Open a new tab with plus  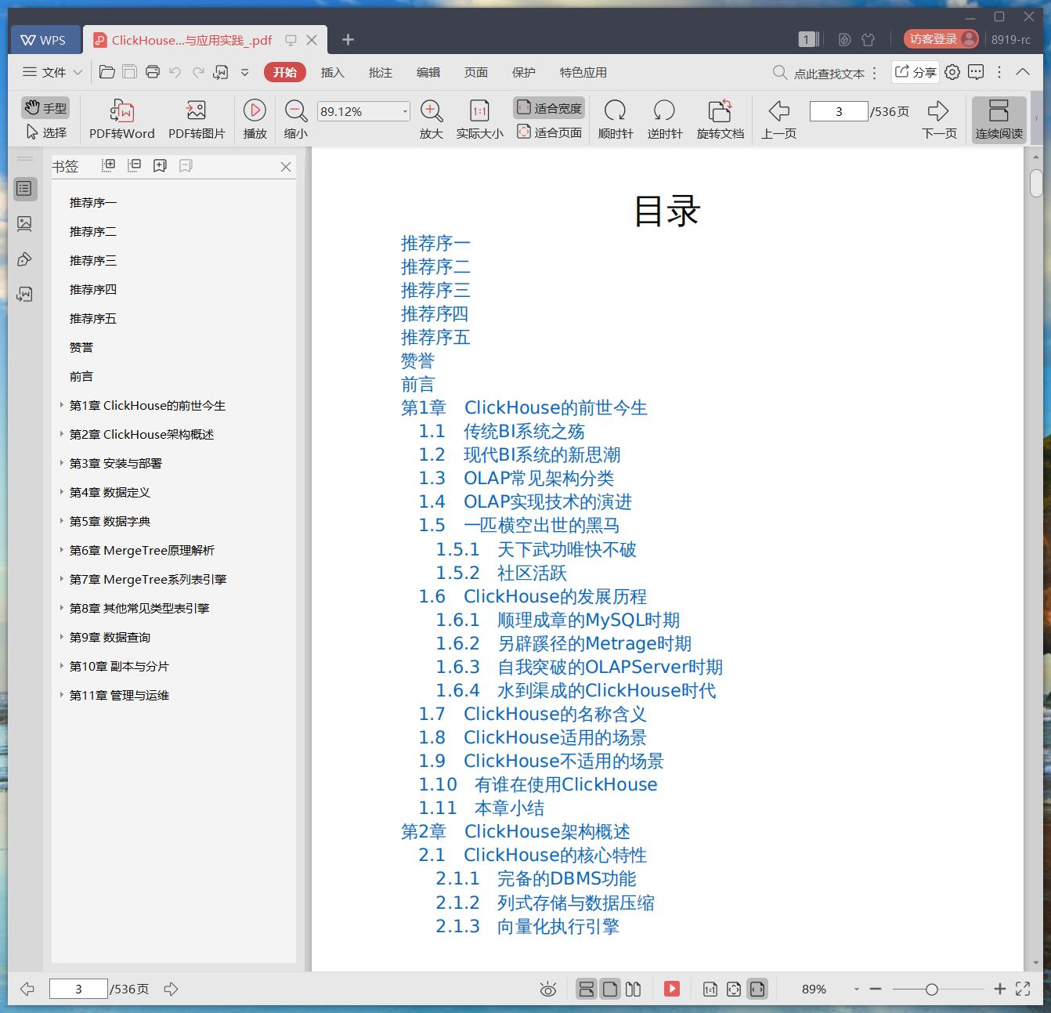pyautogui.click(x=349, y=40)
